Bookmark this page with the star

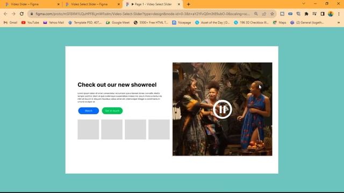point(273,14)
